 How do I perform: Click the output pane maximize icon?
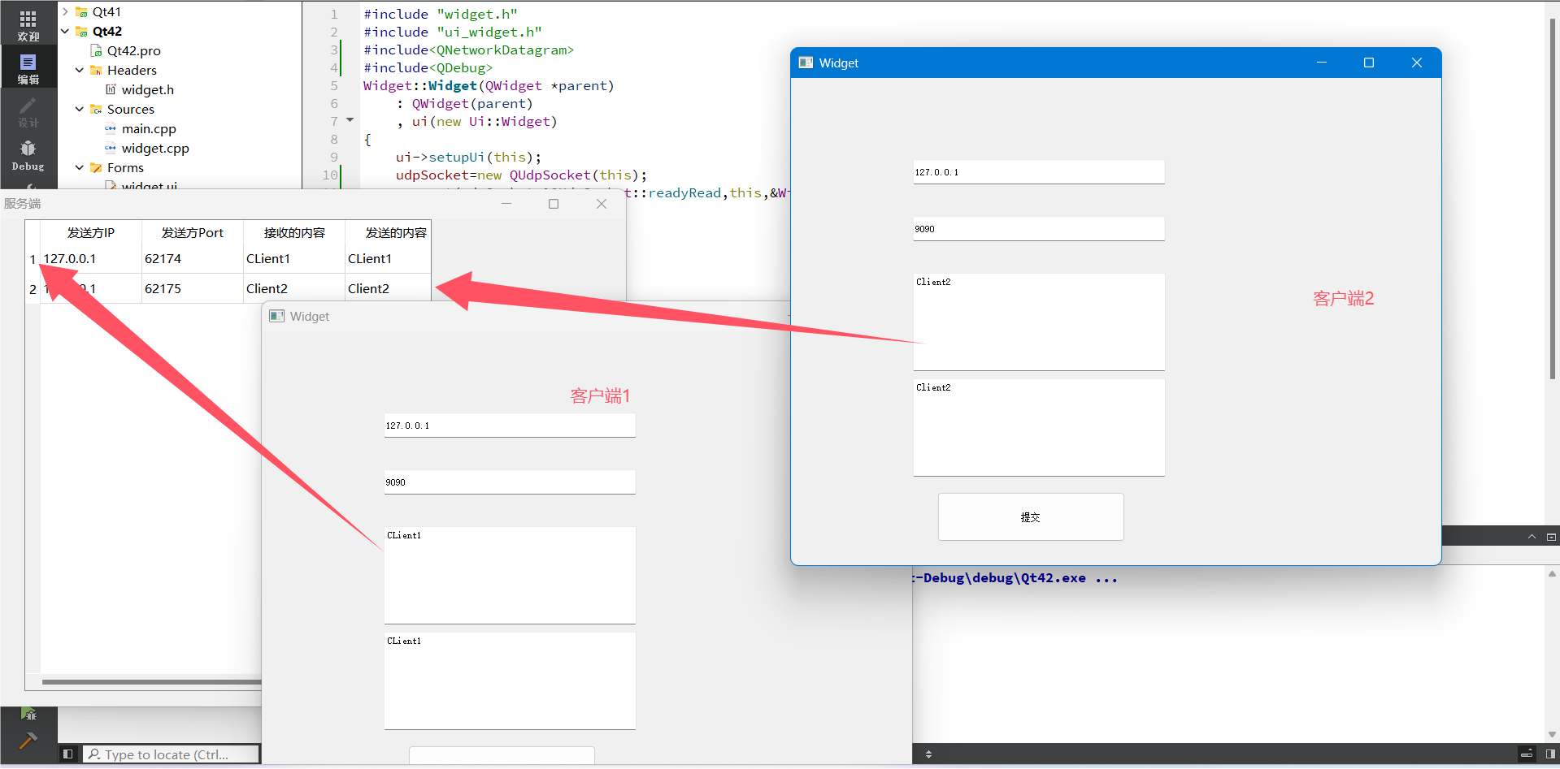[x=1551, y=537]
